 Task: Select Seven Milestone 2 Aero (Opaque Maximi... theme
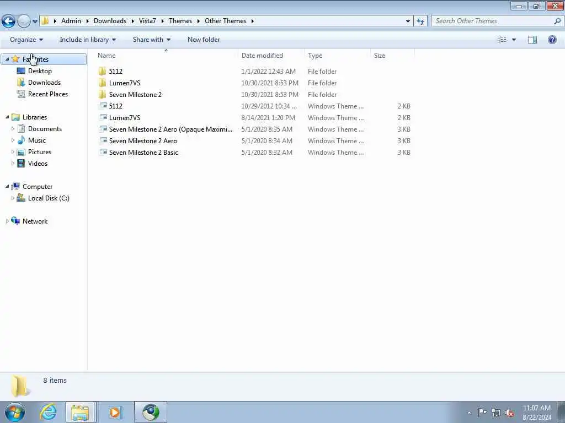click(x=170, y=129)
